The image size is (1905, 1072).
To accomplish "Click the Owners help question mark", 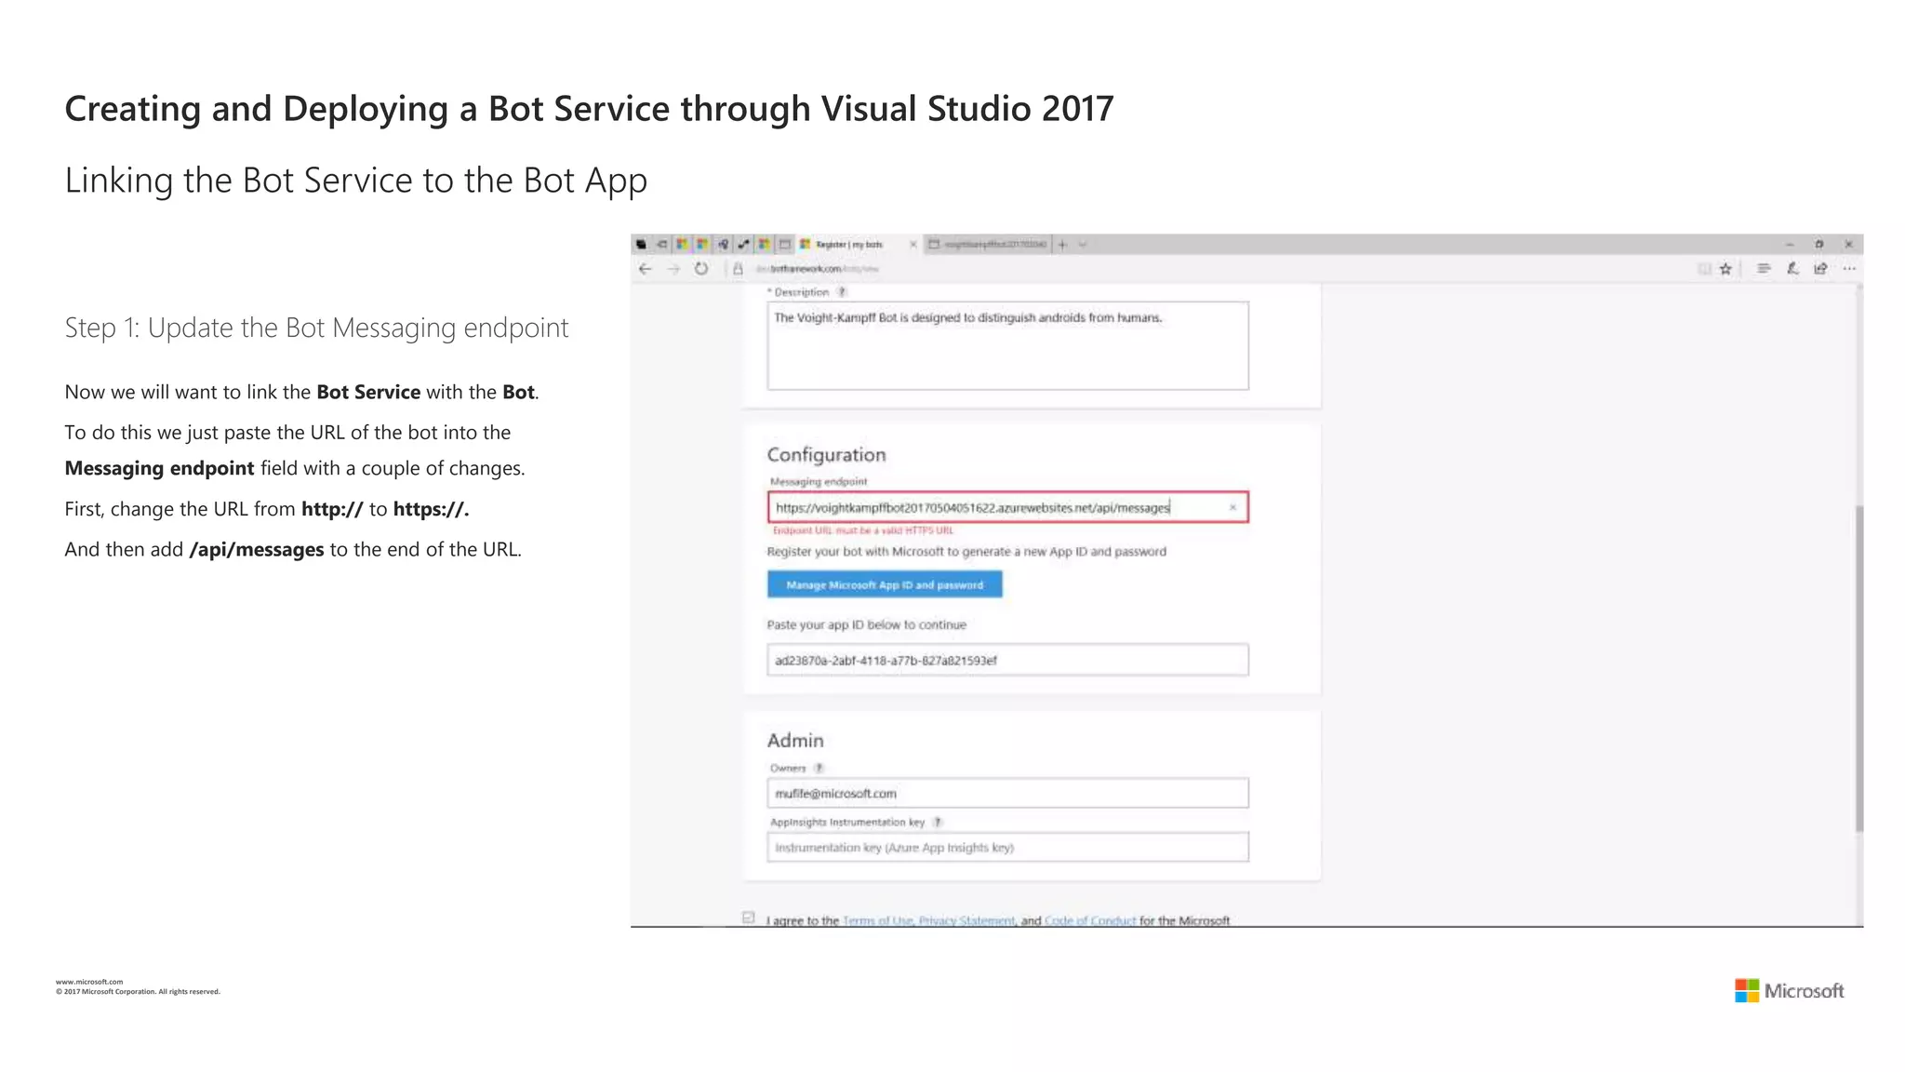I will click(x=819, y=769).
